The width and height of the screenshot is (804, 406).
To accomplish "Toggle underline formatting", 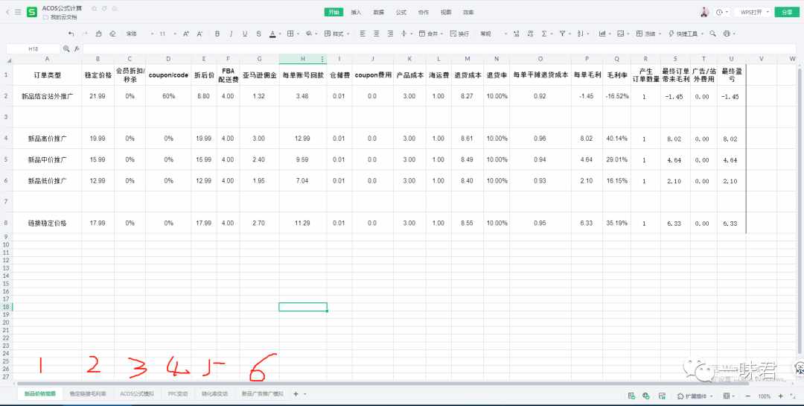I will point(245,34).
